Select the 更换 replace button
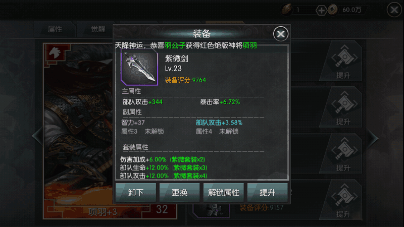Image resolution: width=404 pixels, height=227 pixels. tap(180, 193)
